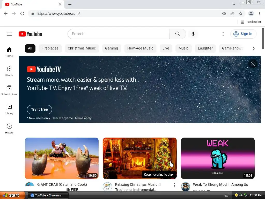Open the Windows start menu
The image size is (265, 199).
[12, 195]
